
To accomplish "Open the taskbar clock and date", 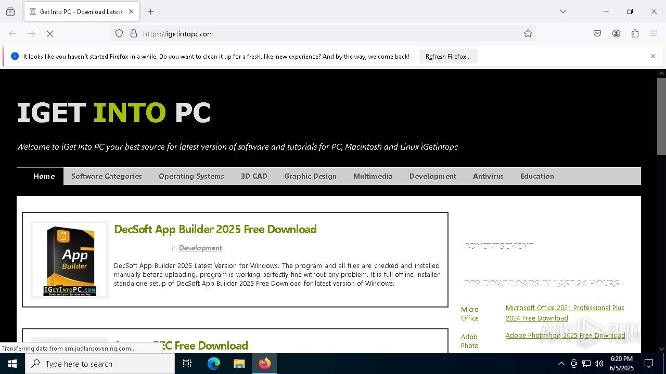I will coord(622,364).
